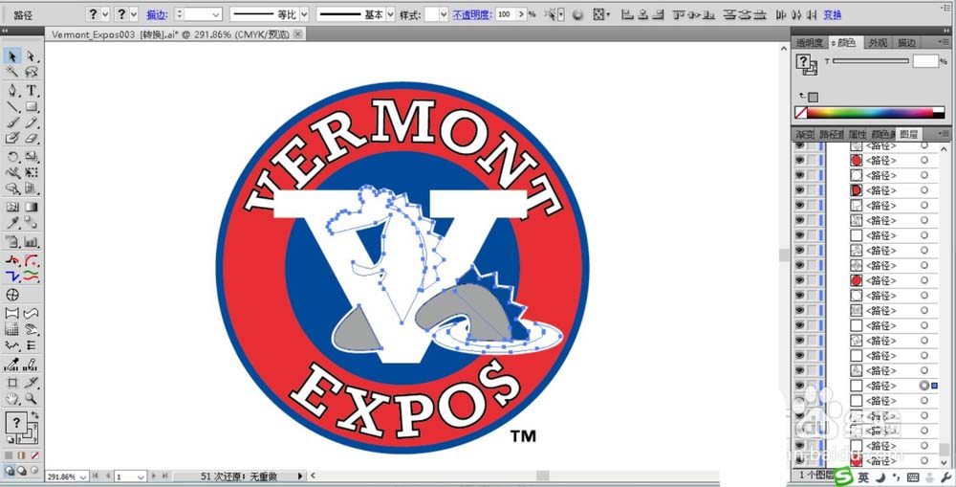The height and width of the screenshot is (487, 956).
Task: Select the Type tool
Action: click(x=32, y=91)
